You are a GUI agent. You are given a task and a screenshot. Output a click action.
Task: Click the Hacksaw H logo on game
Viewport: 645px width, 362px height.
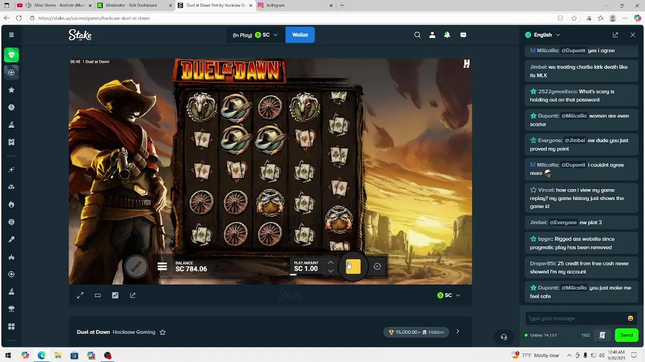tap(467, 63)
